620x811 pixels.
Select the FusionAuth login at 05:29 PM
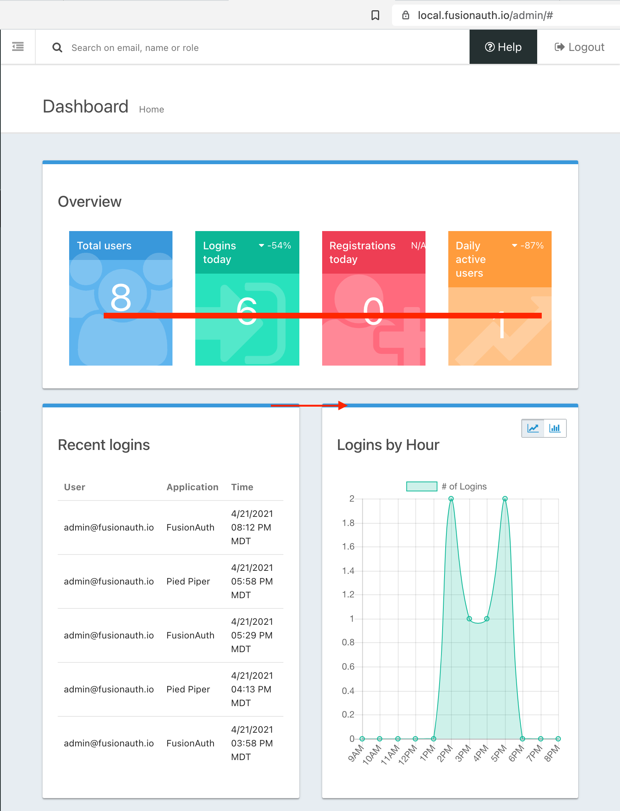[171, 635]
